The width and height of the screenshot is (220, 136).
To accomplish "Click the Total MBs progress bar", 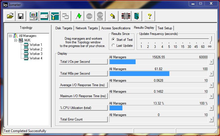I will point(158,73).
